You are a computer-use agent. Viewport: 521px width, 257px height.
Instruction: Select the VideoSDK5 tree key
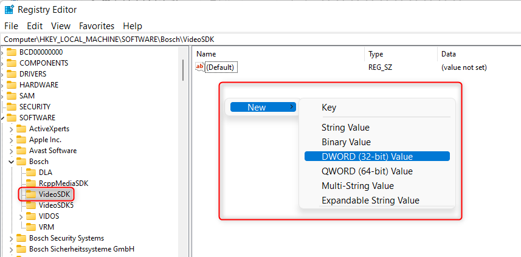(x=56, y=205)
